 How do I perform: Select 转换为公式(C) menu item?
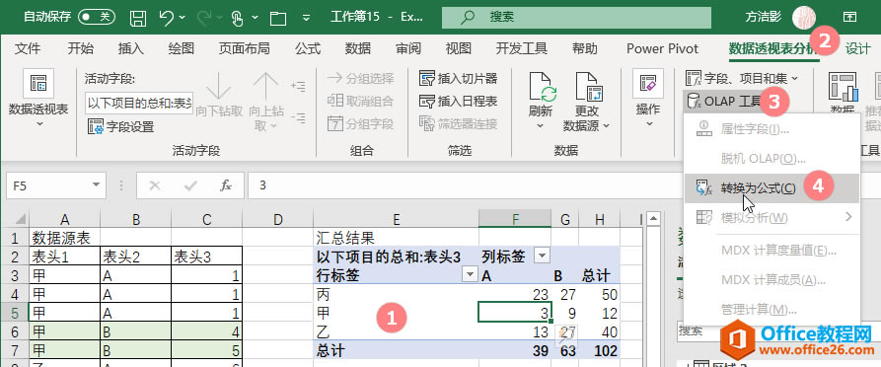click(771, 187)
